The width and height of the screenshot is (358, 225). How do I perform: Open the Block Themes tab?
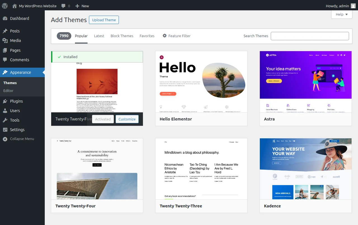tap(122, 36)
